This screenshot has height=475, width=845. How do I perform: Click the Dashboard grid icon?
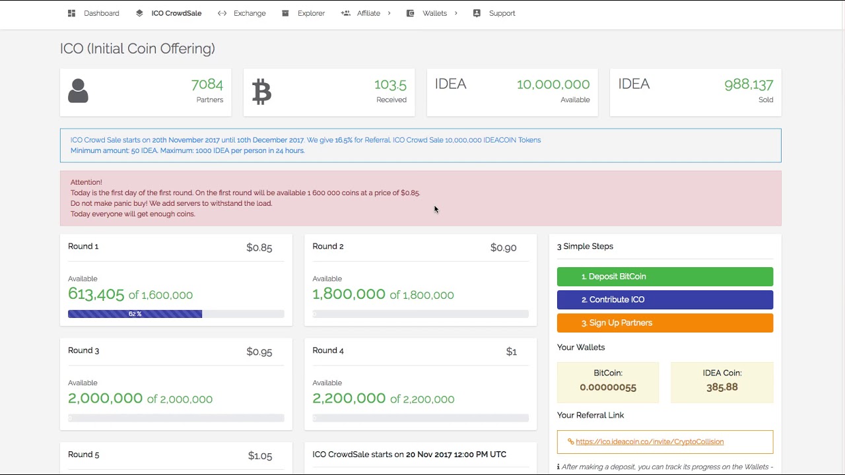tap(71, 13)
